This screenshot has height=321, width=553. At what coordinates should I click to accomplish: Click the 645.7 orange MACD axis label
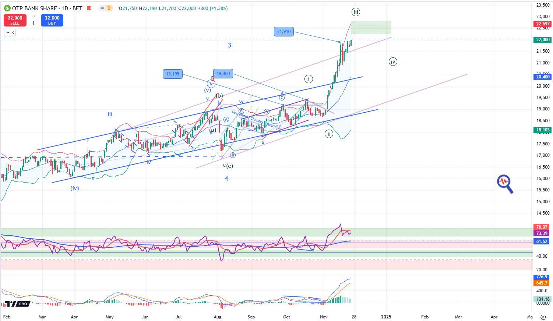pyautogui.click(x=542, y=283)
